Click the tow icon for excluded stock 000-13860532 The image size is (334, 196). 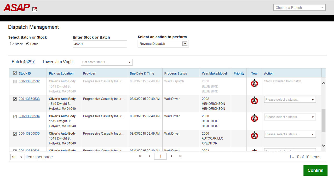point(254,83)
